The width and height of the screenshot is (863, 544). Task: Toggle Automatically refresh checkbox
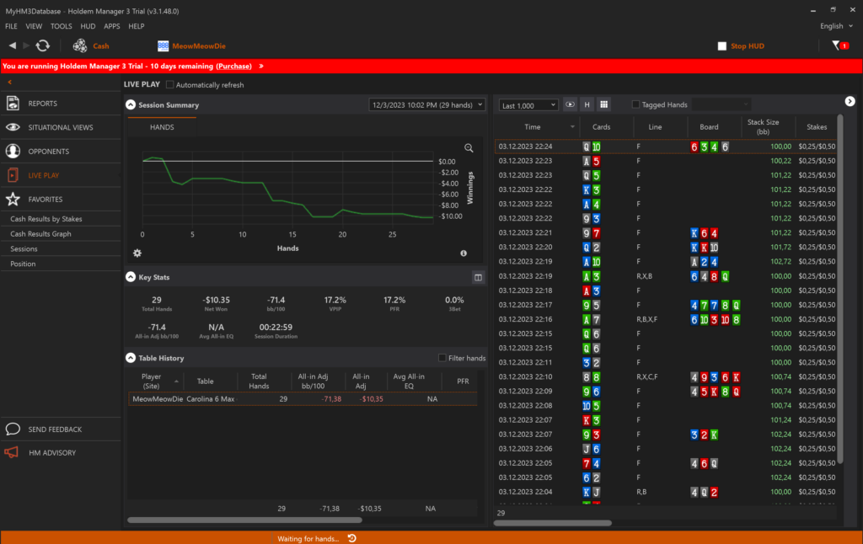click(x=170, y=85)
